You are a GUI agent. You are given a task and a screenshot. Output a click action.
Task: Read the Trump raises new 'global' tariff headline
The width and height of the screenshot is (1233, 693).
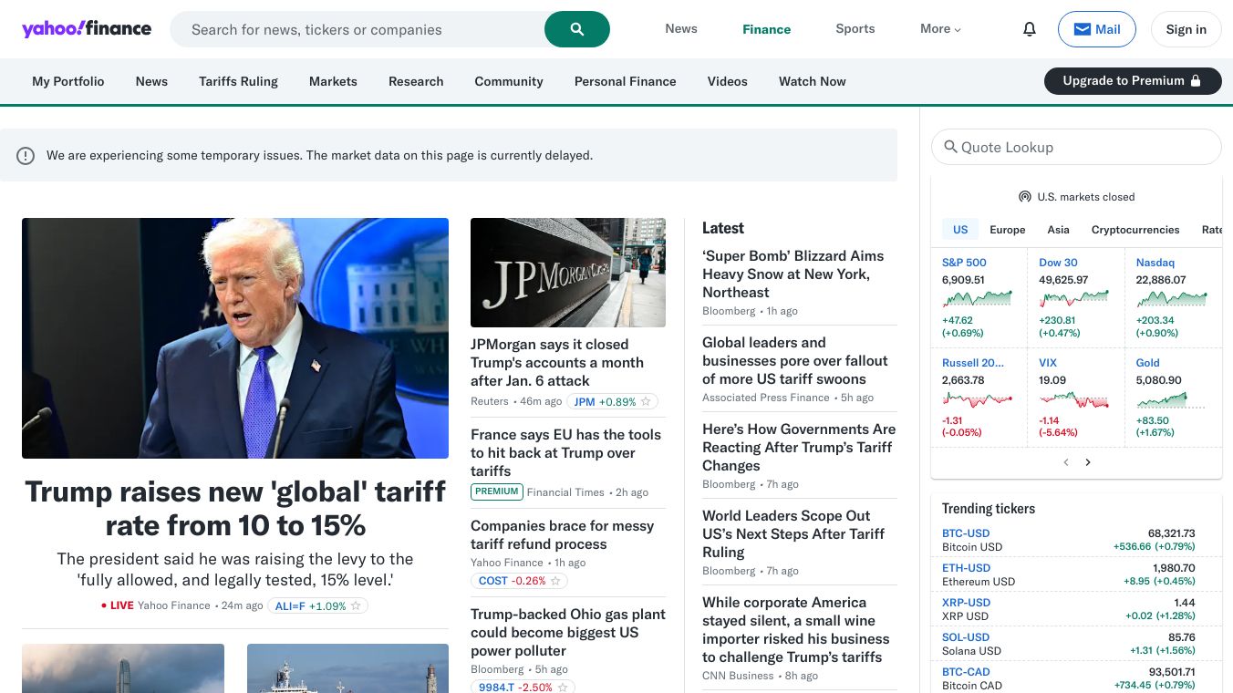tap(235, 508)
